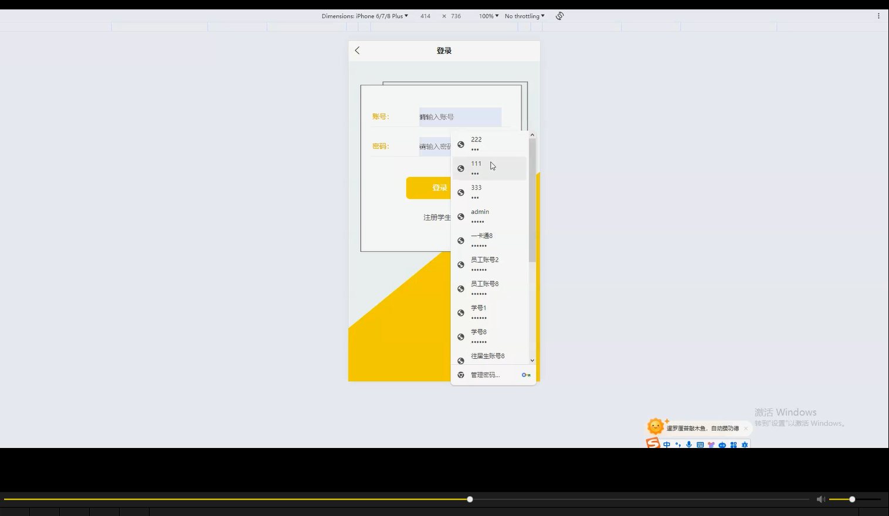Click the globe icon next to admin

point(461,217)
